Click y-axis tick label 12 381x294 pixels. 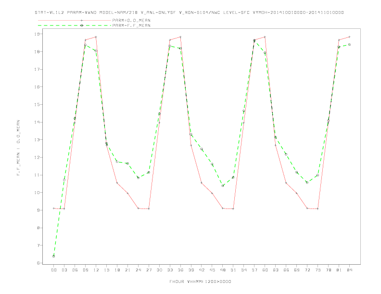point(37,157)
